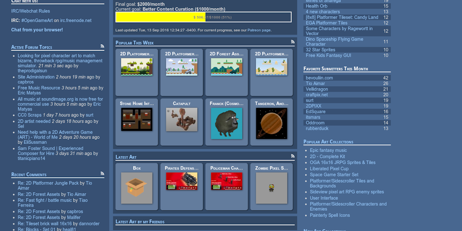Screen dimensions: 462x231
Task: Click Popular Art Collections heading
Action: [x=328, y=142]
